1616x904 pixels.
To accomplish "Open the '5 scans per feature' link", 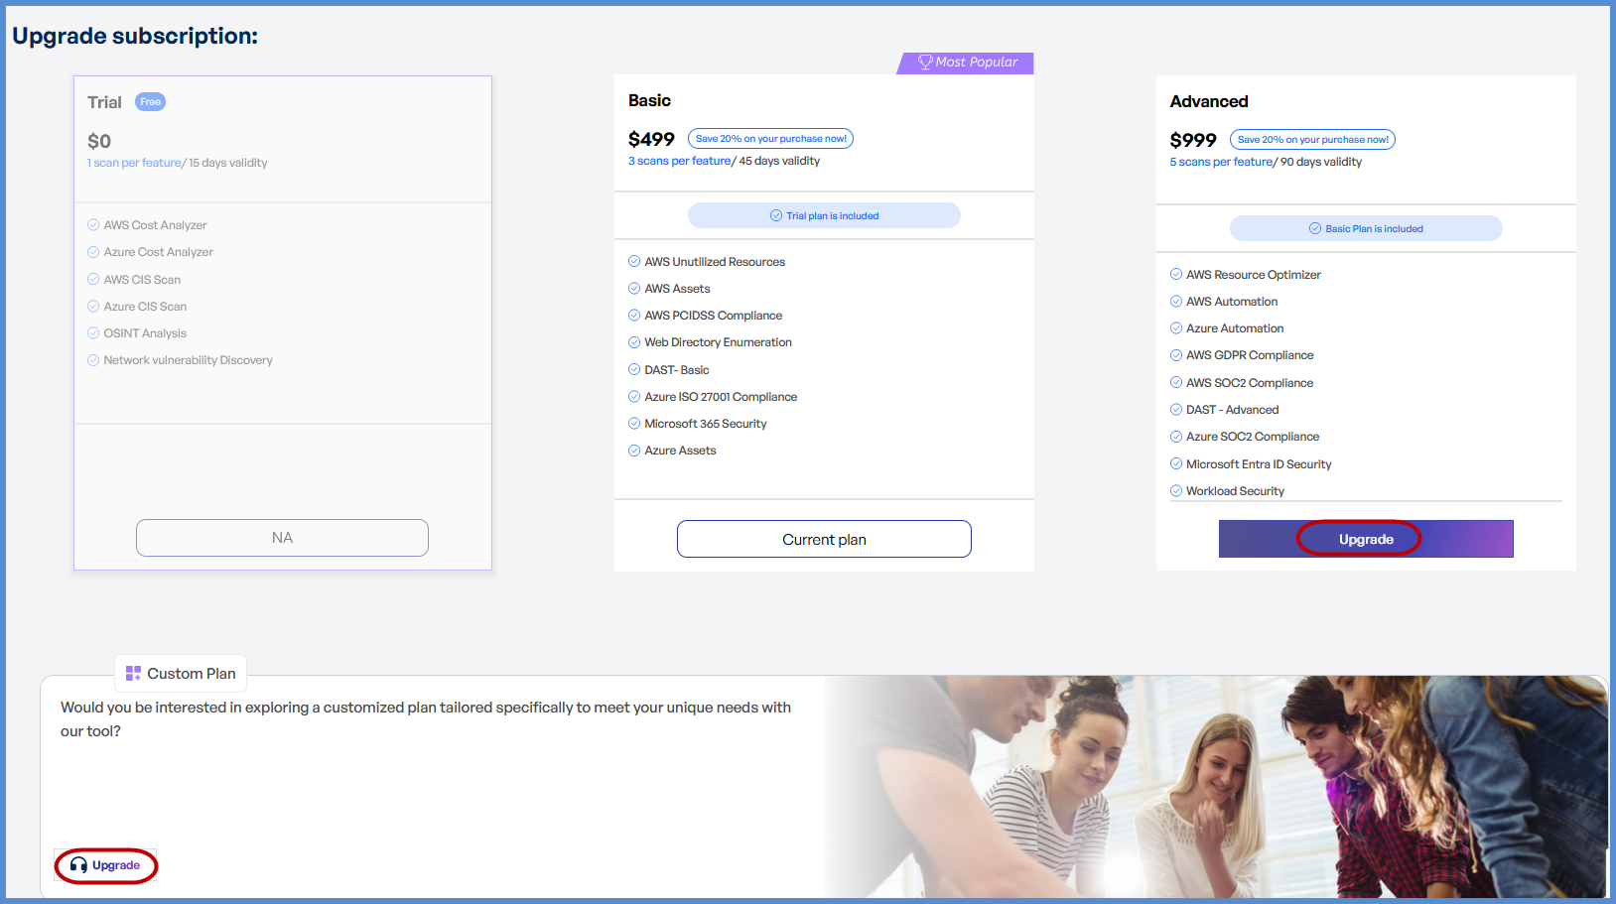I will click(x=1221, y=162).
